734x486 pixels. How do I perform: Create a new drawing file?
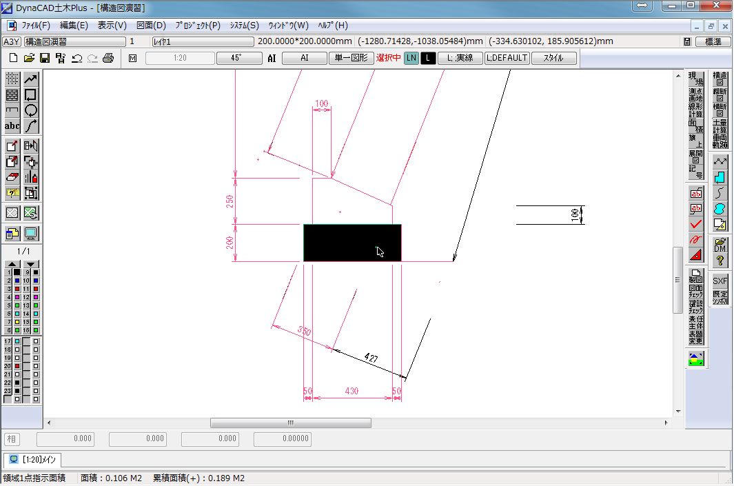13,58
